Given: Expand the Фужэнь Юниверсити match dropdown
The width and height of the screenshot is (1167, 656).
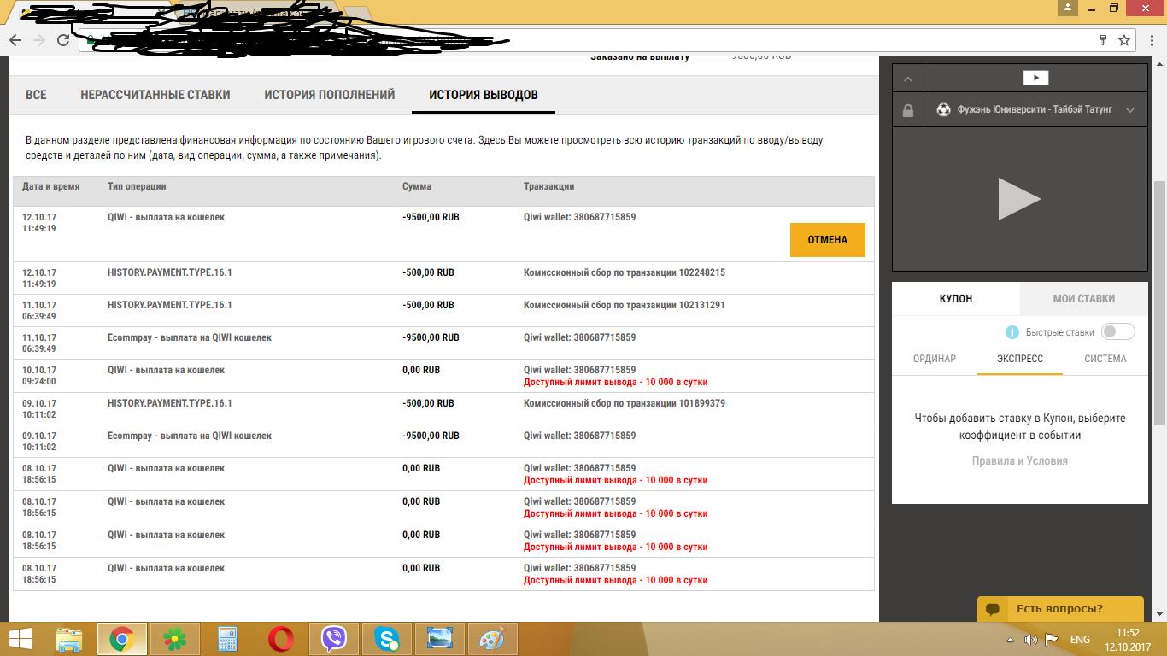Looking at the screenshot, I should coord(1129,110).
